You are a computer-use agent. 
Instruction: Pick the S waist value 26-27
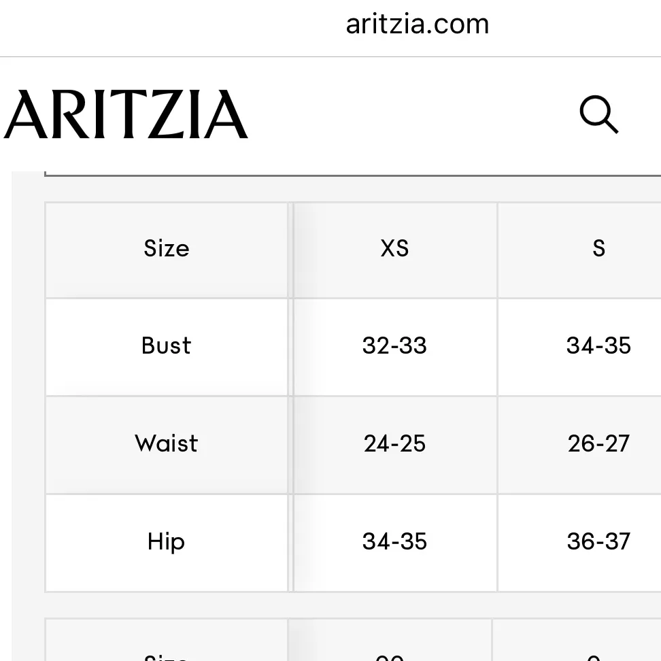click(x=598, y=444)
